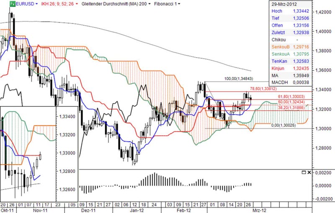
Task: Click the Feb-12 month label
Action: (184, 210)
